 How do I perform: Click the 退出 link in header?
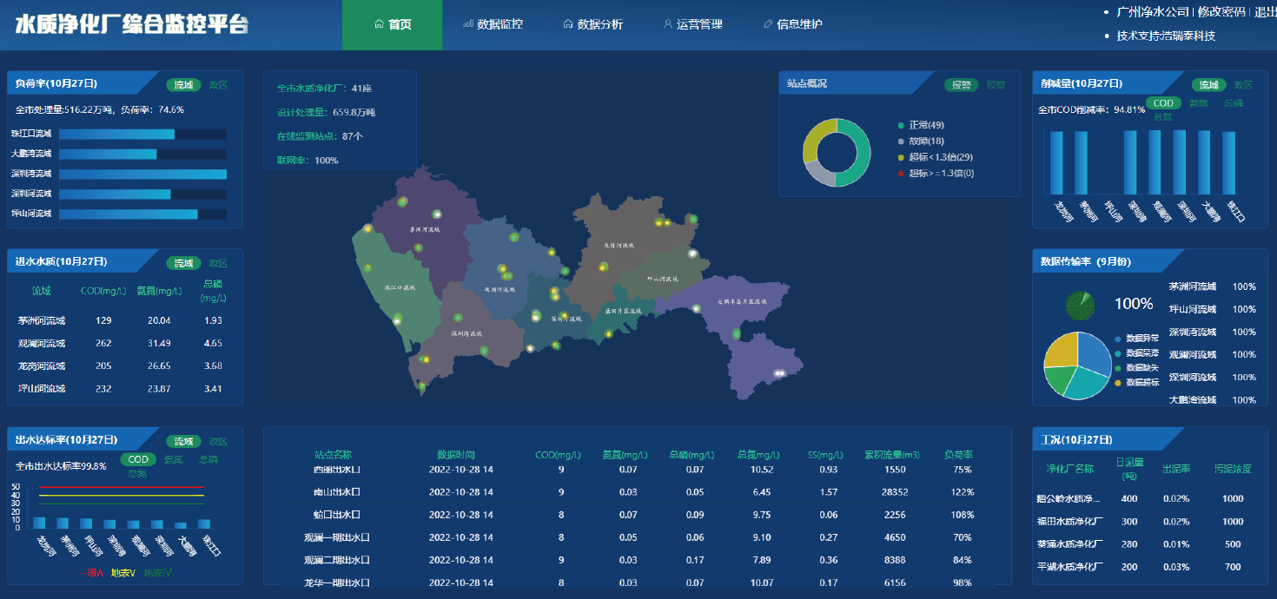tap(1265, 12)
